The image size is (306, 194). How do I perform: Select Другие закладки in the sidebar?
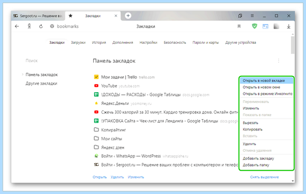(x=41, y=84)
